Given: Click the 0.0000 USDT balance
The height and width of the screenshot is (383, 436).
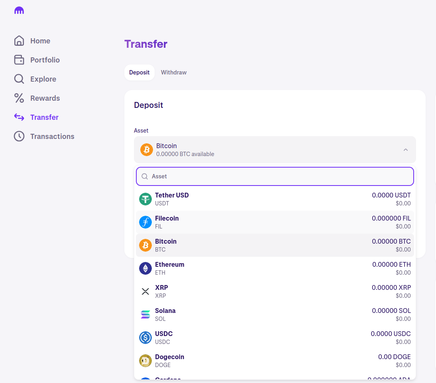Looking at the screenshot, I should pyautogui.click(x=391, y=195).
